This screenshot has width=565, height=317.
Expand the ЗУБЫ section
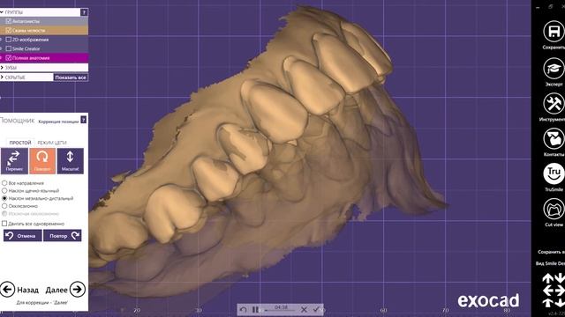2,68
